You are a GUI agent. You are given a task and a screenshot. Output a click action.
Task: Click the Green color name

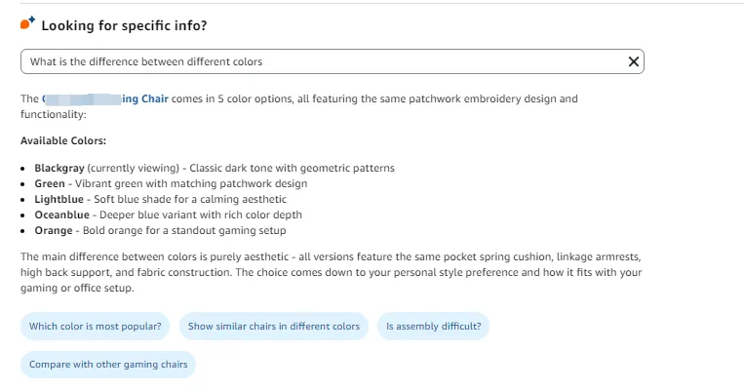point(50,183)
